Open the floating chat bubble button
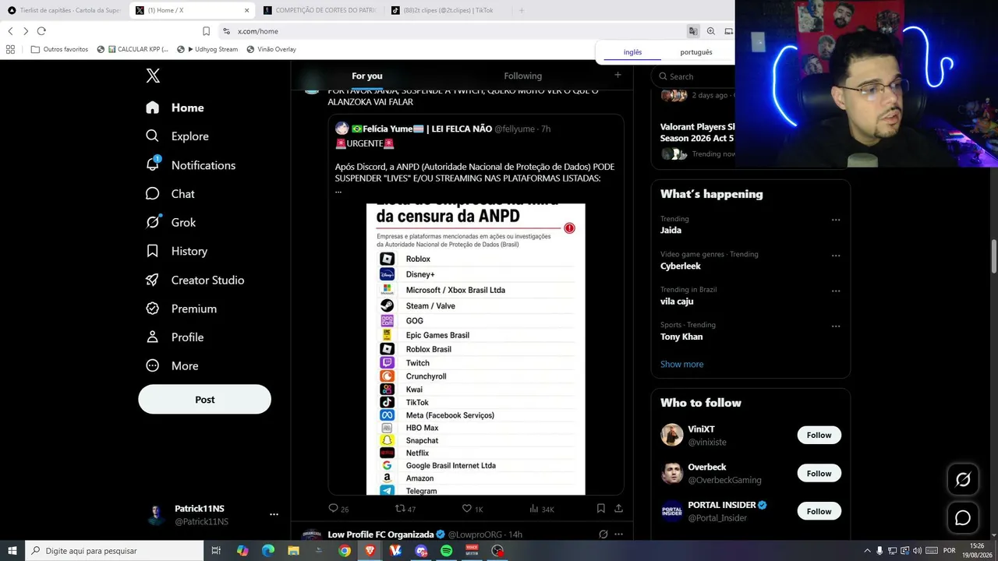The image size is (998, 561). [x=963, y=517]
